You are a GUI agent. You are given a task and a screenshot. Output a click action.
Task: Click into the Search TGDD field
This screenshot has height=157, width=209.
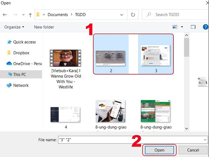pos(175,15)
